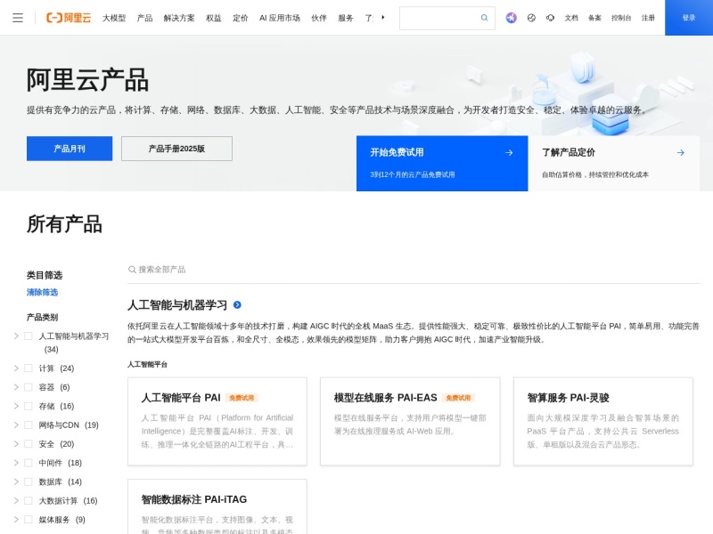Expand the 安全 category chevron
Screen dimensions: 713x534
coord(16,443)
